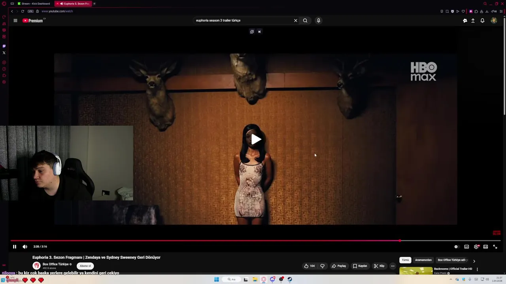Pause the video from the control bar
The image size is (506, 284).
(x=15, y=247)
